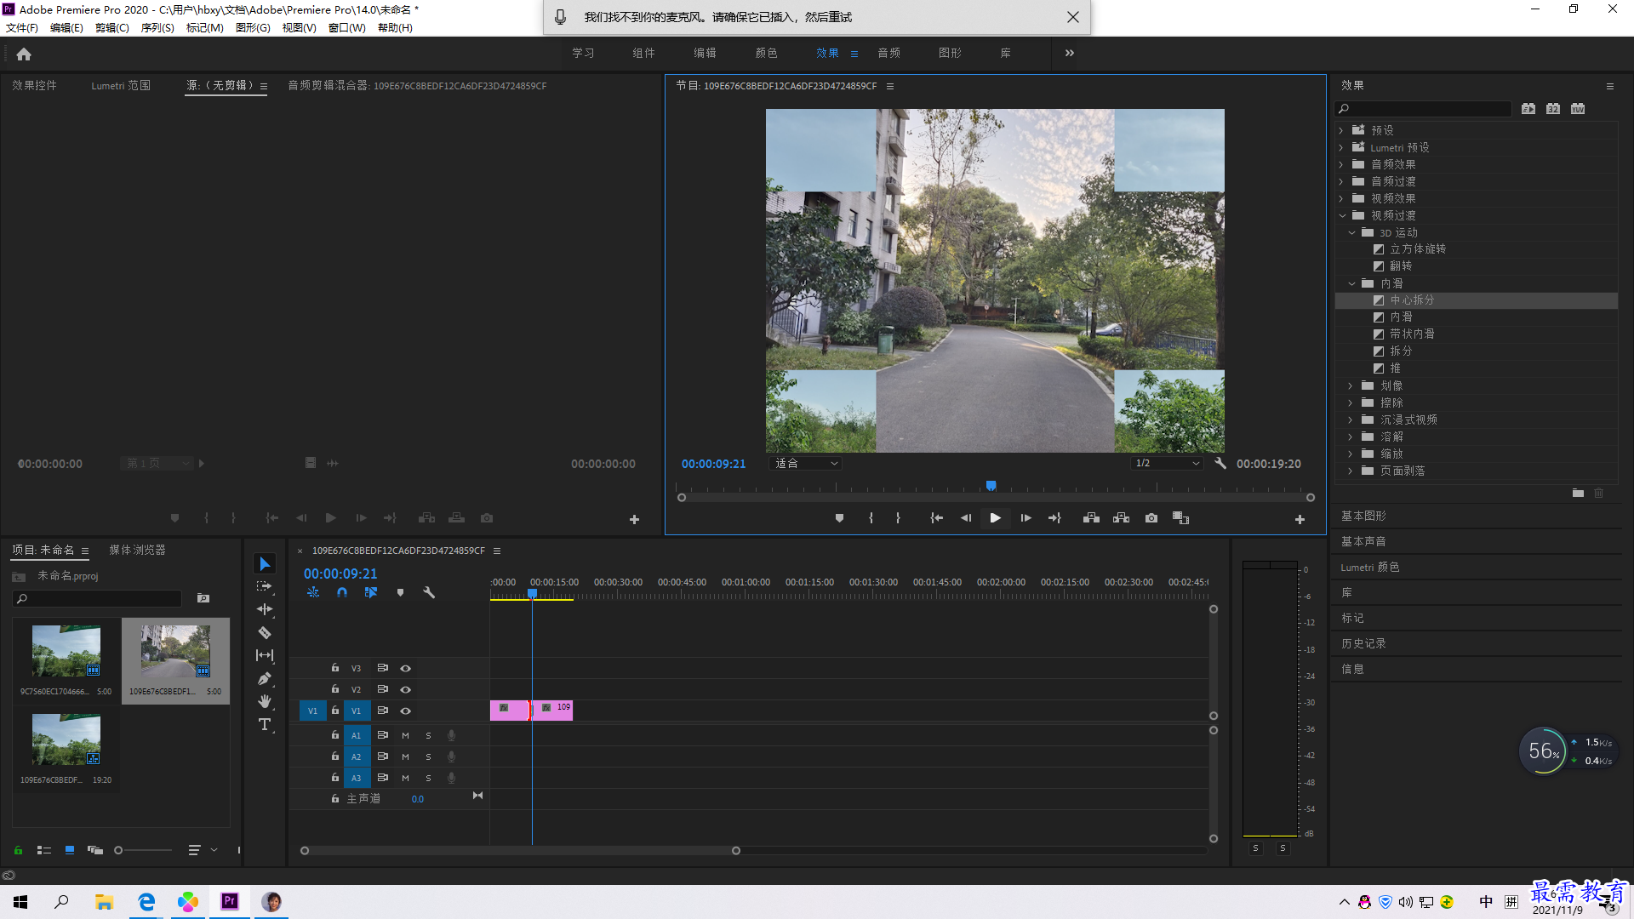
Task: Expand the 溶解 folder
Action: [1351, 437]
